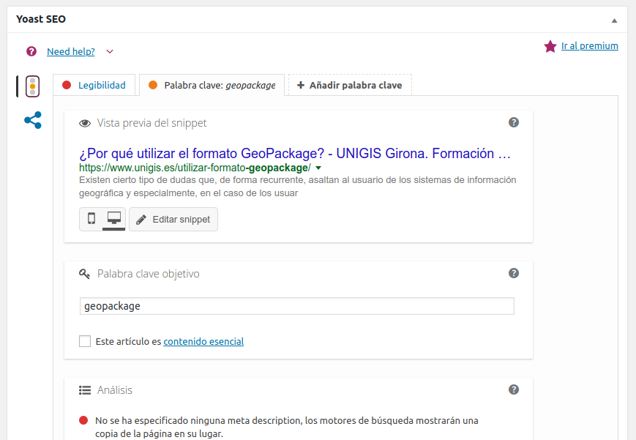
Task: Open help for Palabra clave objetivo
Action: coord(514,273)
